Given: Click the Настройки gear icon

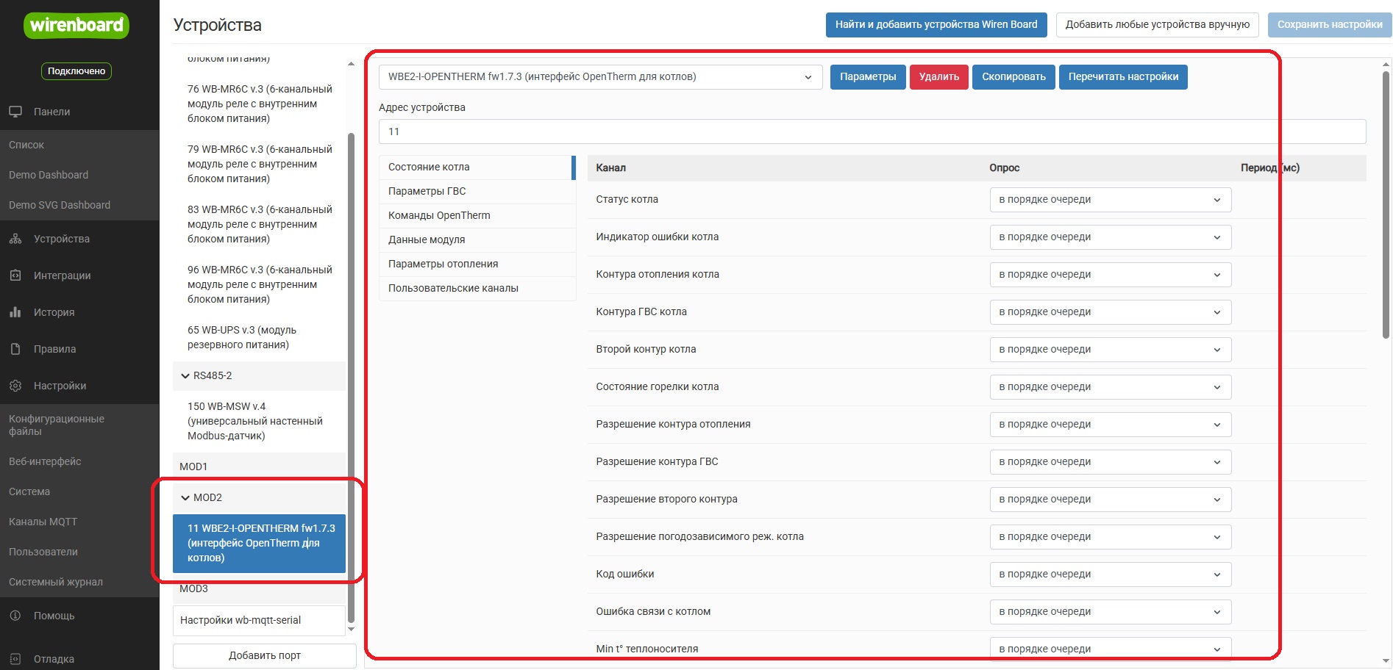Looking at the screenshot, I should pos(15,386).
